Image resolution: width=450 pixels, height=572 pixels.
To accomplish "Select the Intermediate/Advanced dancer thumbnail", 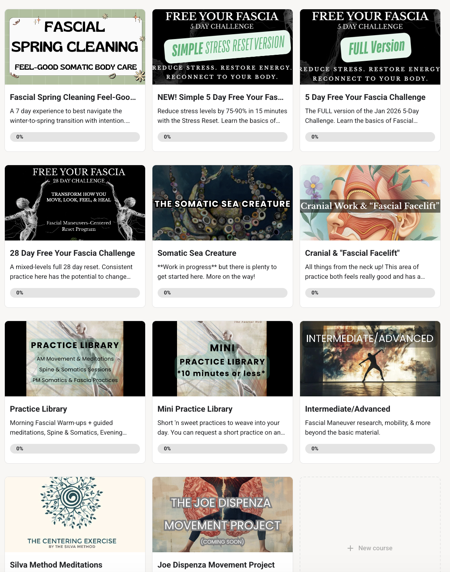I will [x=370, y=359].
